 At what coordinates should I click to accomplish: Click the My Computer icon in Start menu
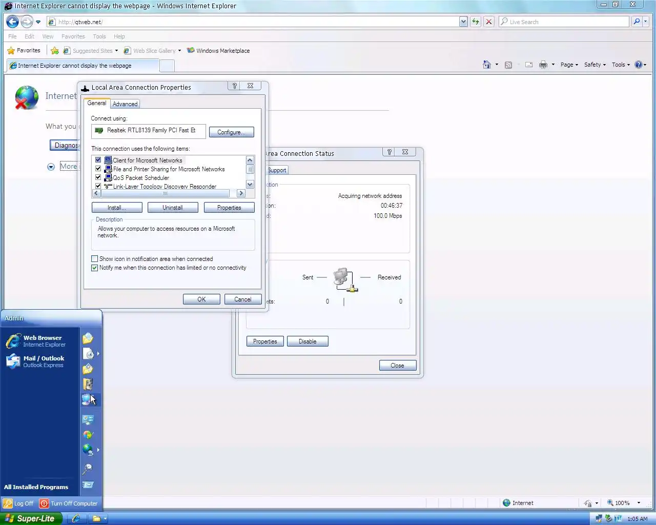(88, 399)
